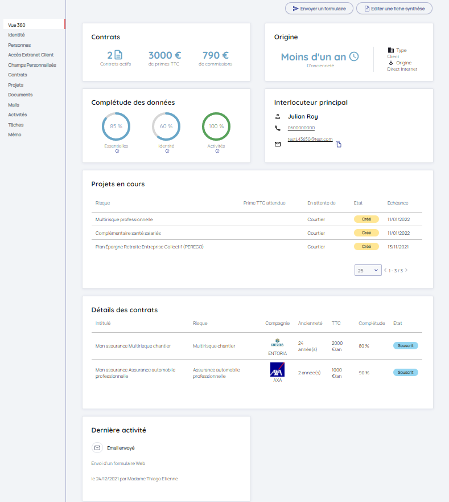Click the info icon under Identité
This screenshot has height=502, width=449.
[x=167, y=151]
